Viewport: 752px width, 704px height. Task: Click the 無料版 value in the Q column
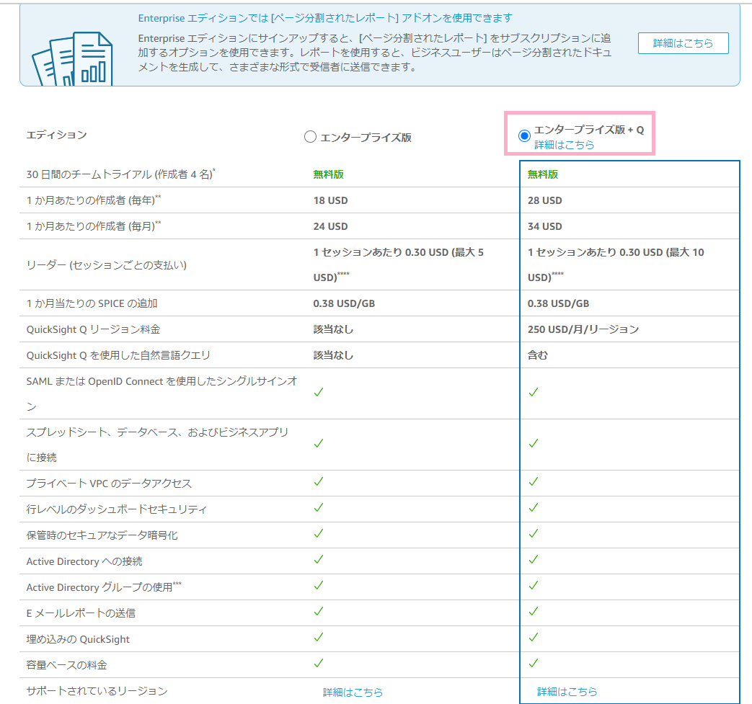point(543,174)
